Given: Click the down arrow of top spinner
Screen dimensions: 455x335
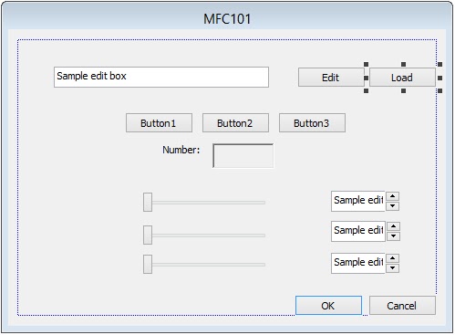Looking at the screenshot, I should pyautogui.click(x=392, y=206).
